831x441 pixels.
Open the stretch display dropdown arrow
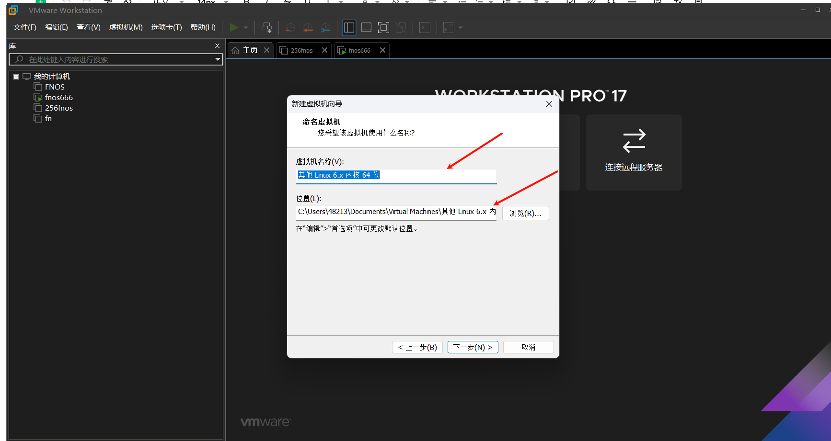461,28
